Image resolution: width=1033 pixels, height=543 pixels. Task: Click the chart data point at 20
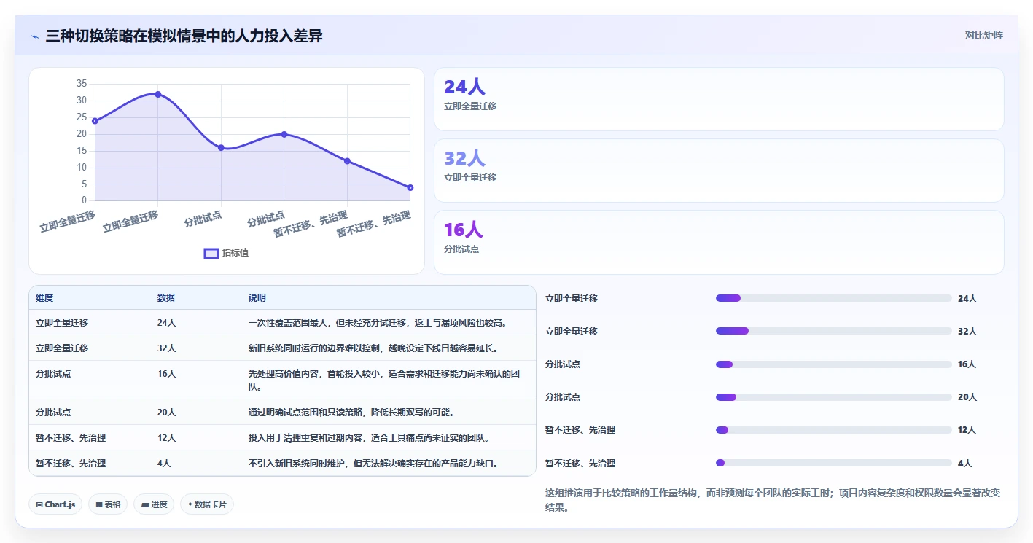(x=284, y=134)
